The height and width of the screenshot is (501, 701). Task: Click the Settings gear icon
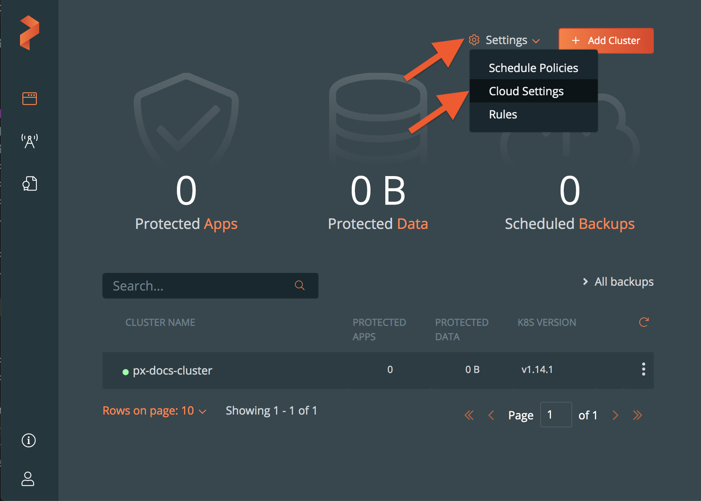pyautogui.click(x=474, y=40)
